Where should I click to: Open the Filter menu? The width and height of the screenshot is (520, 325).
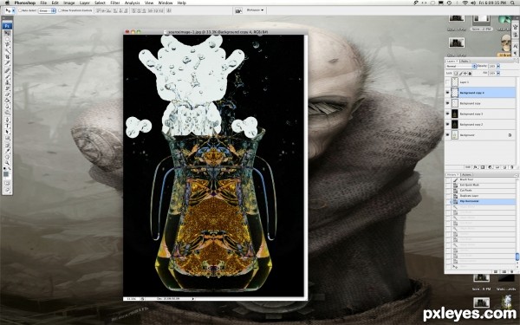coord(114,3)
